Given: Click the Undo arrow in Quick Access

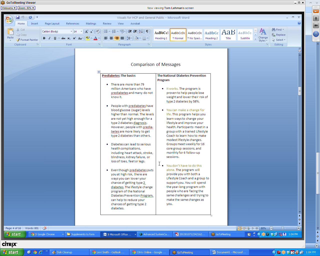Looking at the screenshot, I should pyautogui.click(x=23, y=17).
